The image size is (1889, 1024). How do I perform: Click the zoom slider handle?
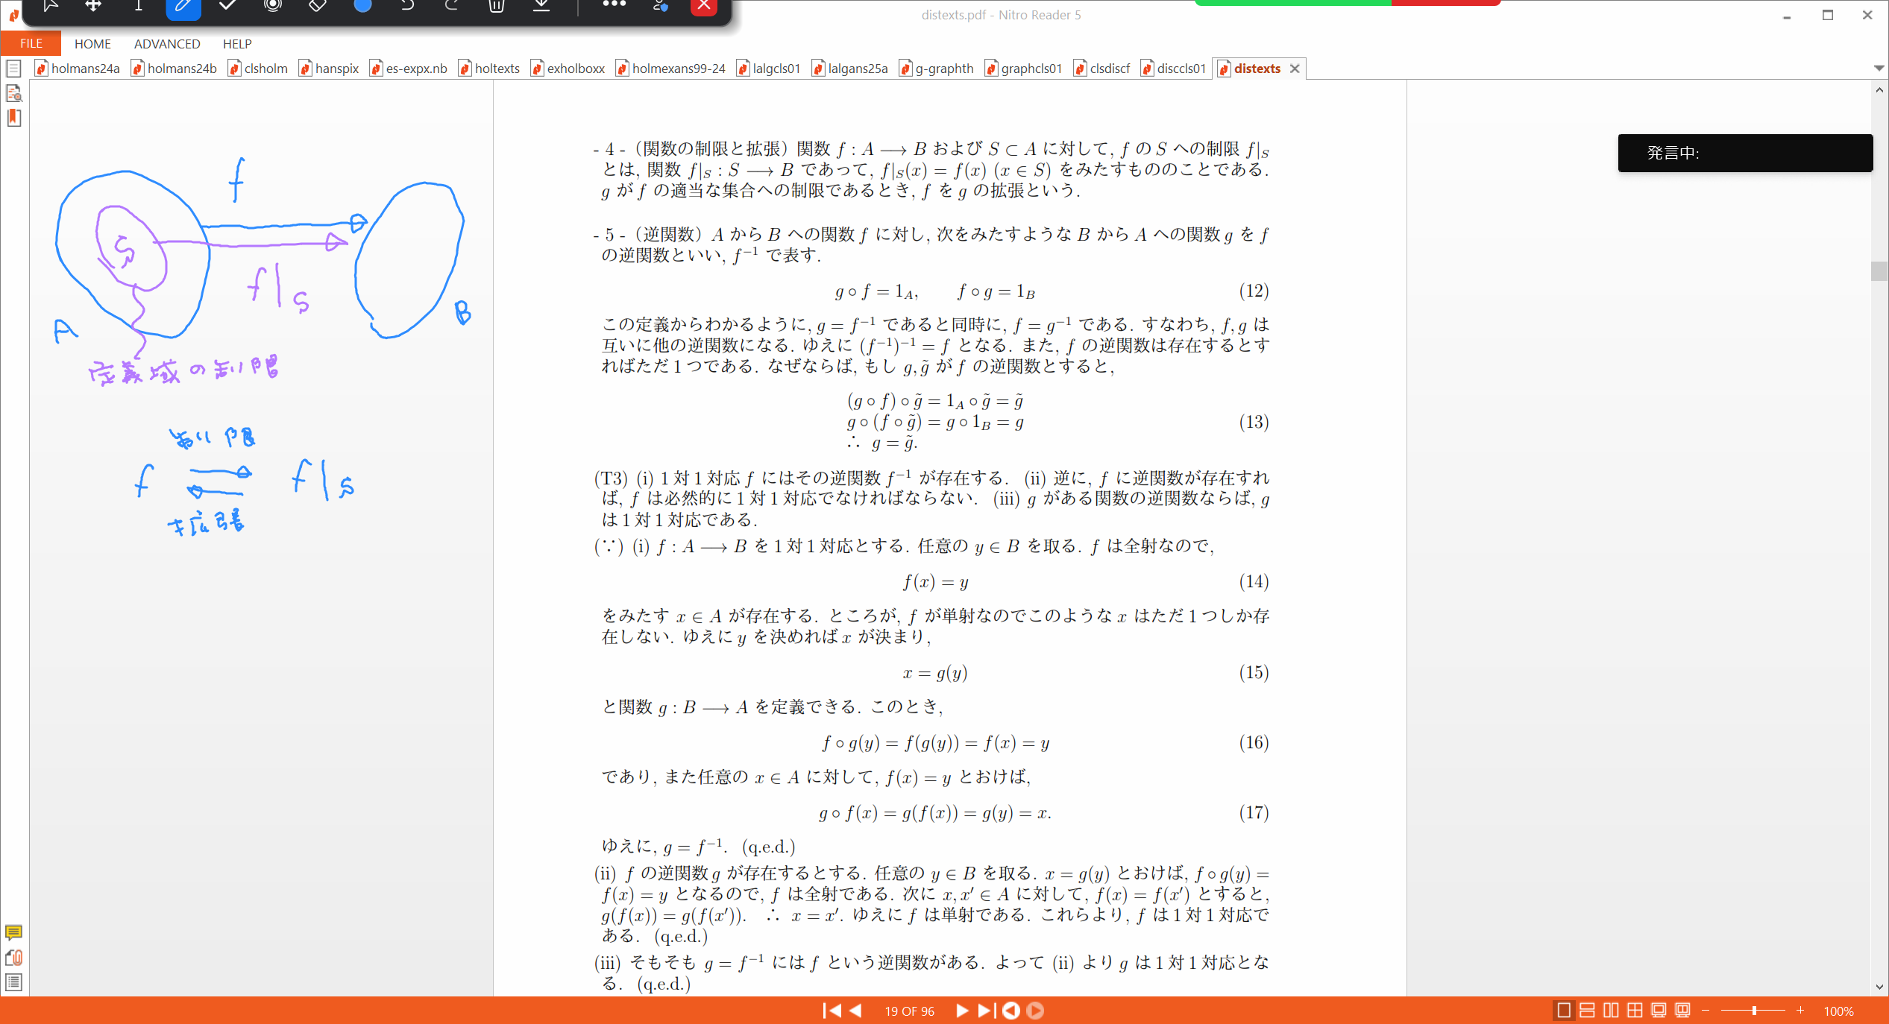click(x=1754, y=1011)
